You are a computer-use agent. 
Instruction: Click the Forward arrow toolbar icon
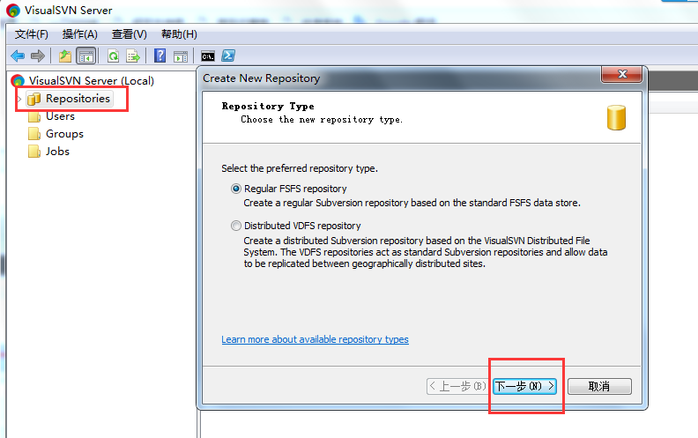(38, 56)
